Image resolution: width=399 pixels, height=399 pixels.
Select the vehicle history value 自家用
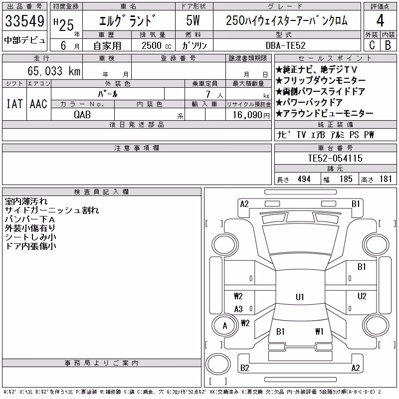[107, 46]
